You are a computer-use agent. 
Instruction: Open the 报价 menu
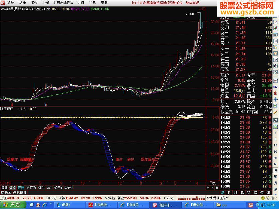[34, 3]
